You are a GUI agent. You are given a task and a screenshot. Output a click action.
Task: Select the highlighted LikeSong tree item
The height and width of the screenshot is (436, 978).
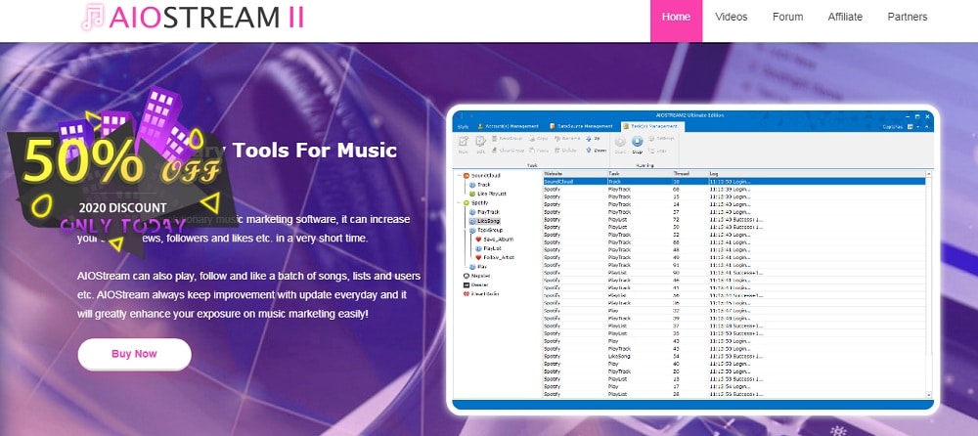[485, 221]
